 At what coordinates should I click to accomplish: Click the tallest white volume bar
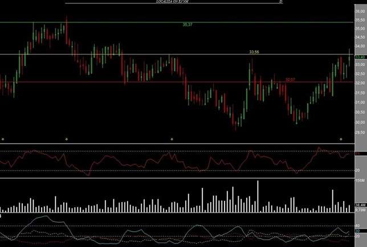(258, 196)
